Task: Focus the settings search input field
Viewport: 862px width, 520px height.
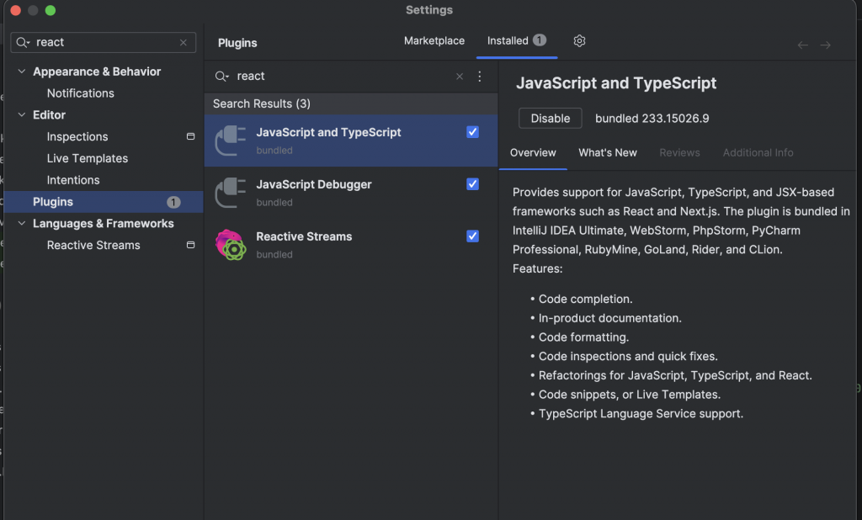Action: click(x=104, y=42)
